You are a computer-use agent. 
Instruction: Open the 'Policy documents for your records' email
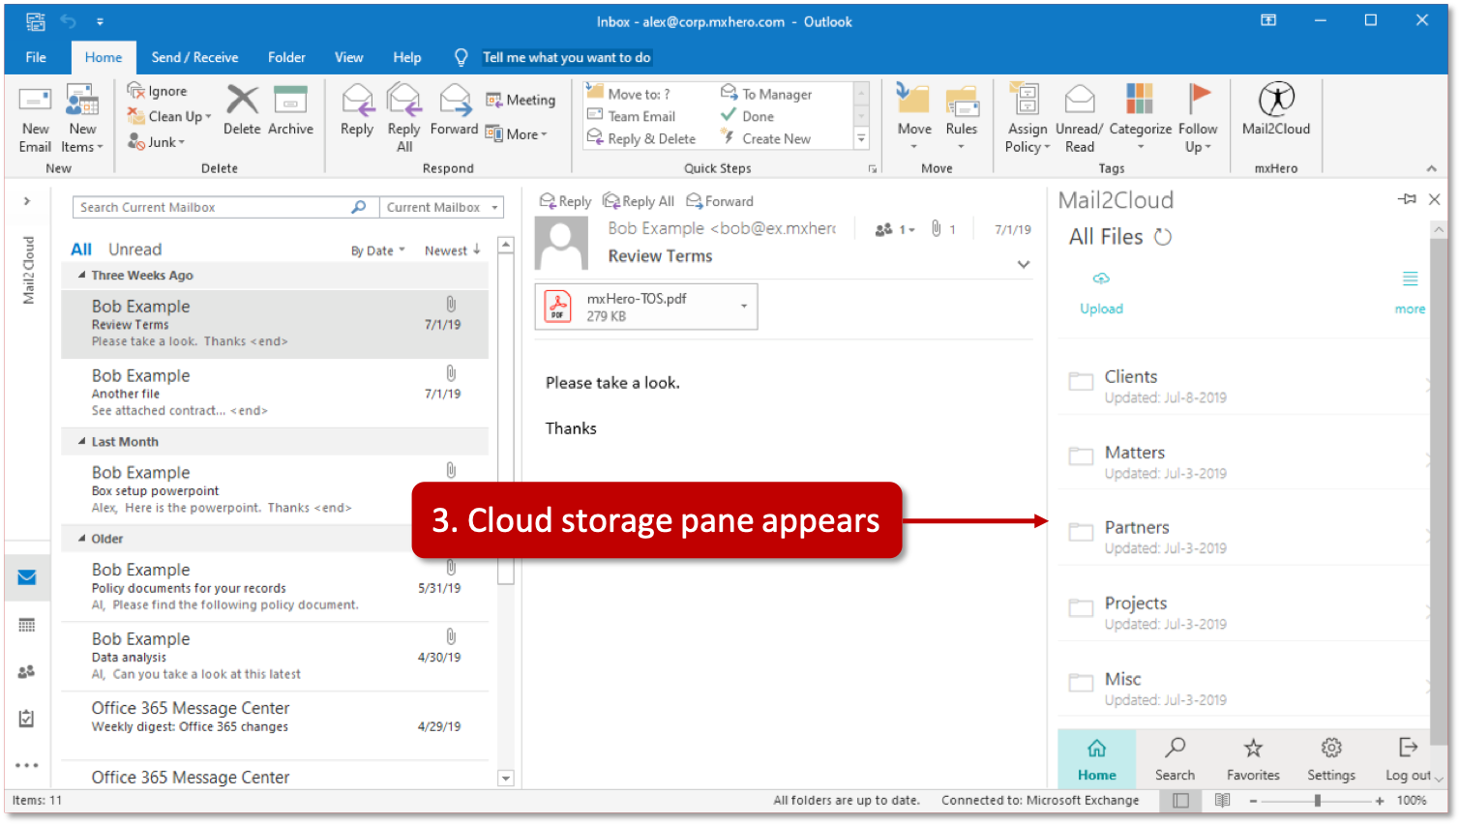click(275, 587)
